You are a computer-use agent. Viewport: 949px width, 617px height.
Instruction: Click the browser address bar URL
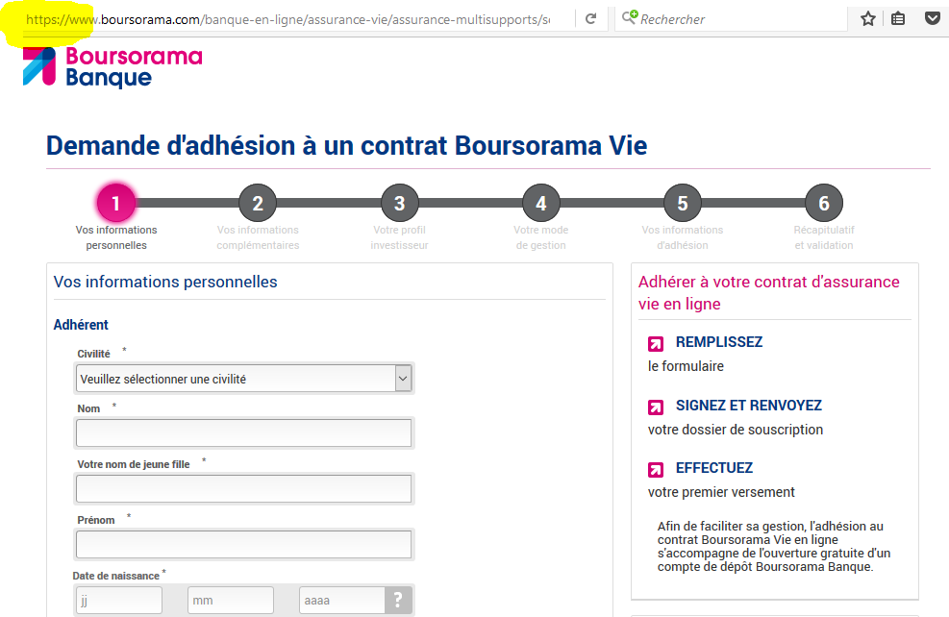(x=288, y=18)
